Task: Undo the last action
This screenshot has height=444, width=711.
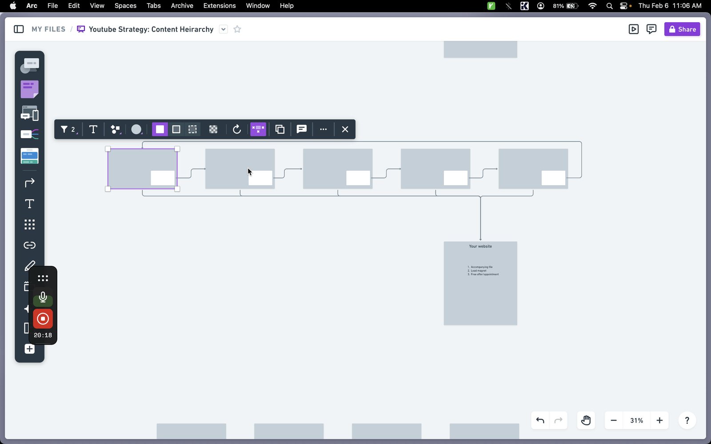Action: 540,420
